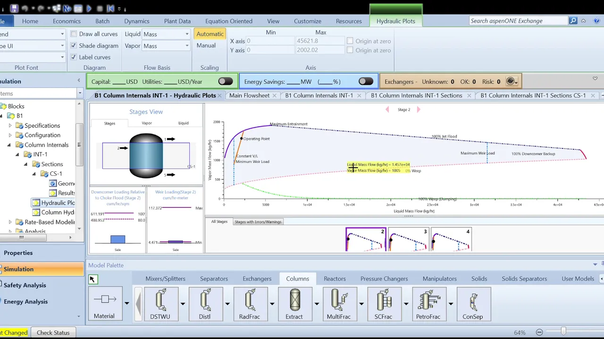Image resolution: width=604 pixels, height=339 pixels.
Task: Click the Save icon in quick access toolbar
Action: [x=14, y=8]
